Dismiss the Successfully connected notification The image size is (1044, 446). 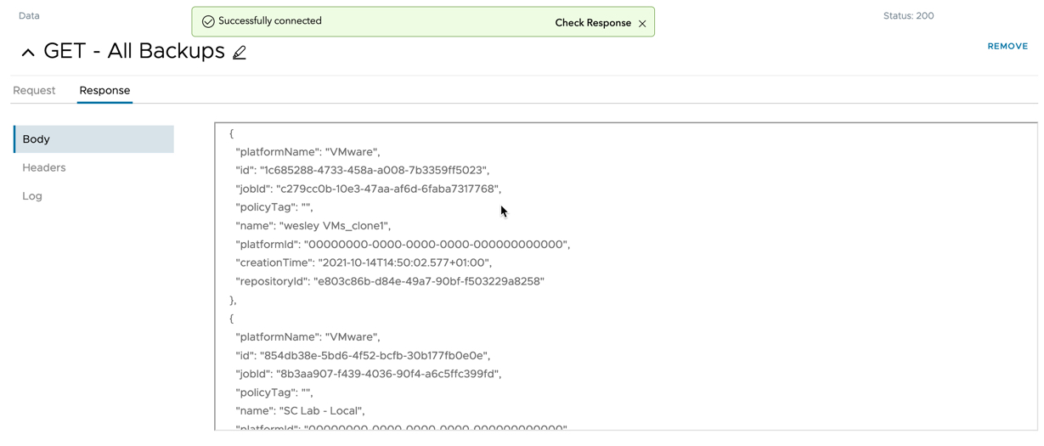(x=642, y=23)
